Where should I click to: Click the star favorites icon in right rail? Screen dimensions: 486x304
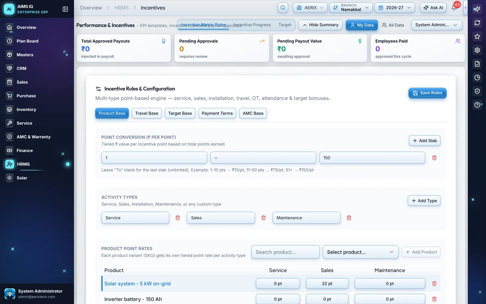tap(477, 36)
